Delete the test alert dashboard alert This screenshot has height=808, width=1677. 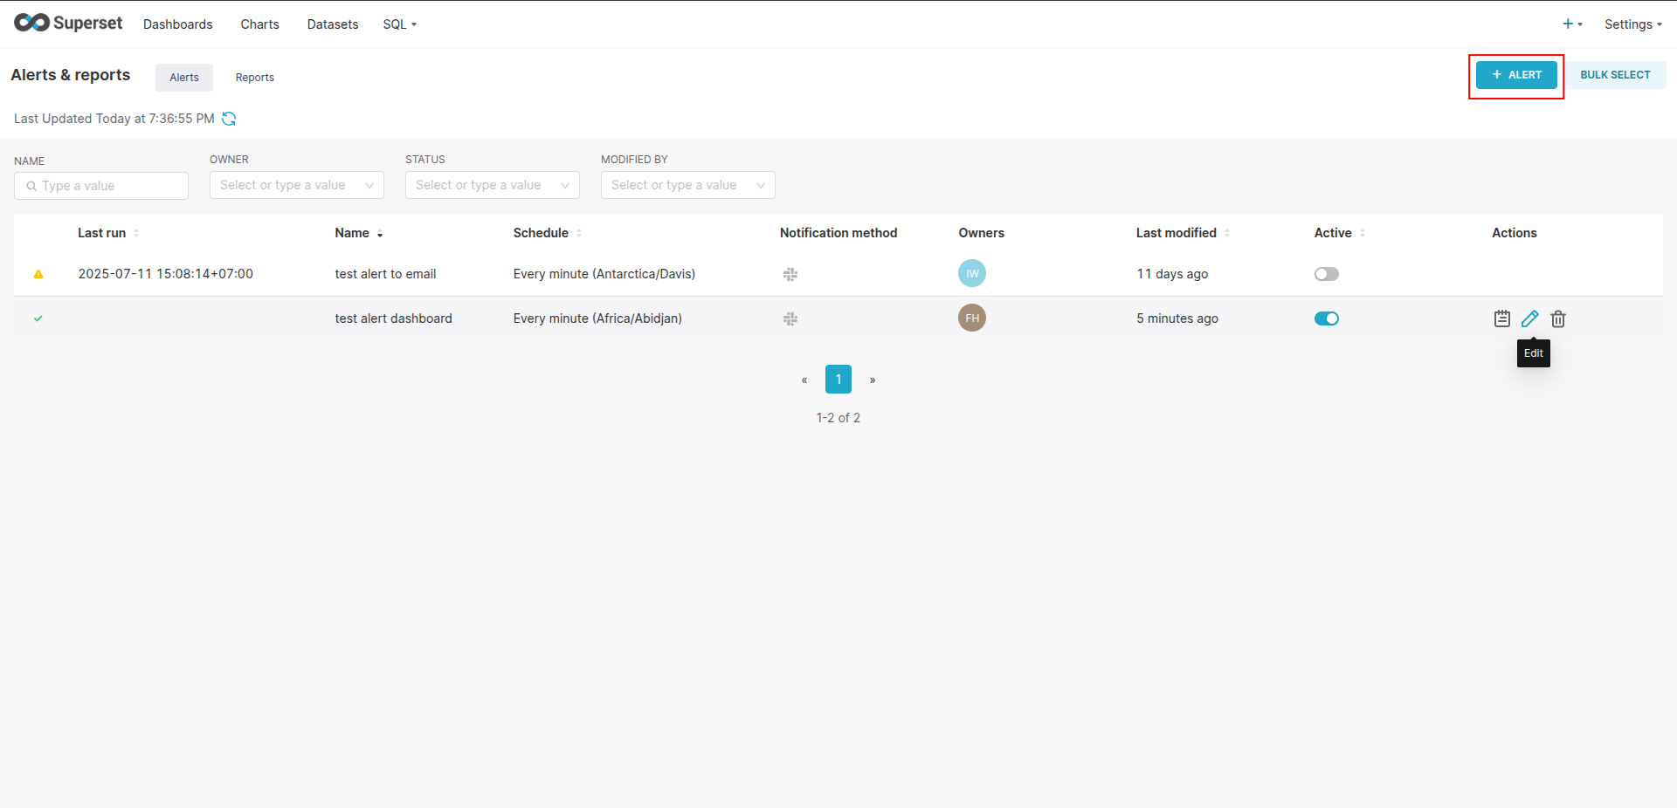coord(1557,318)
